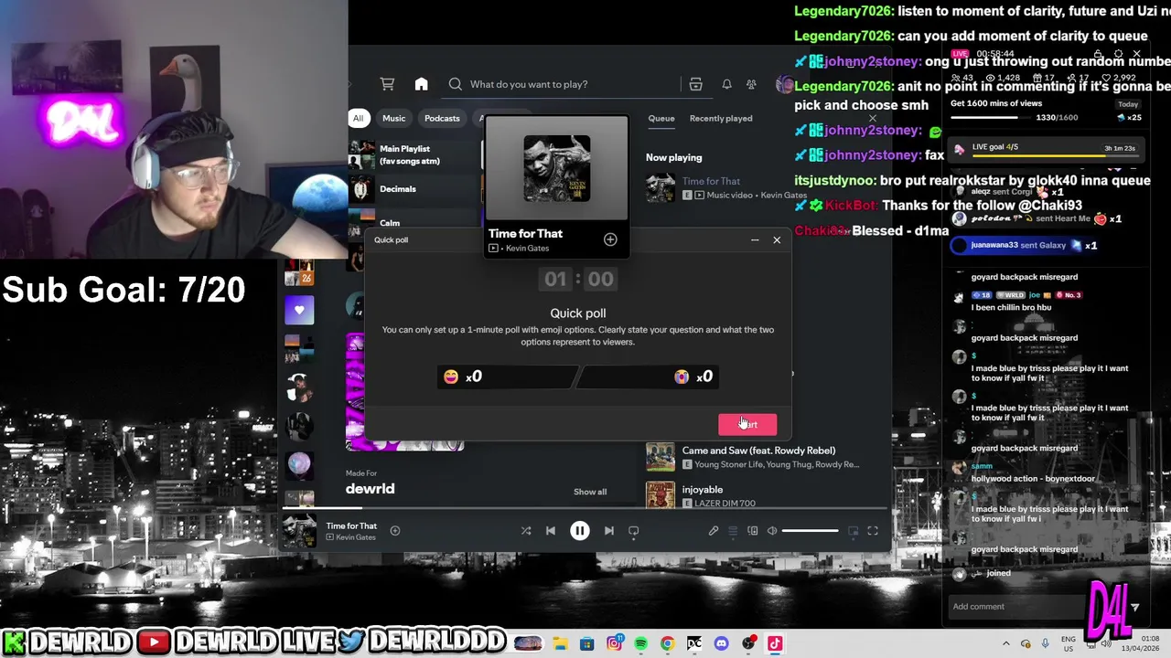Switch to OBS Studio in taskbar
1171x658 pixels.
tap(748, 643)
